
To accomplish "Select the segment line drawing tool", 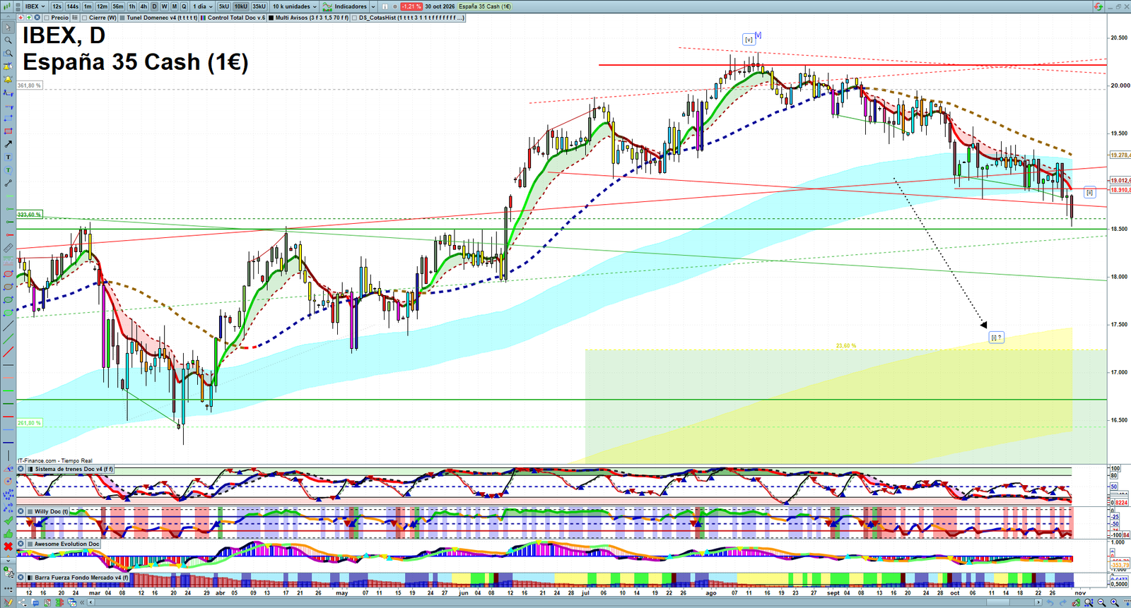I will (8, 183).
